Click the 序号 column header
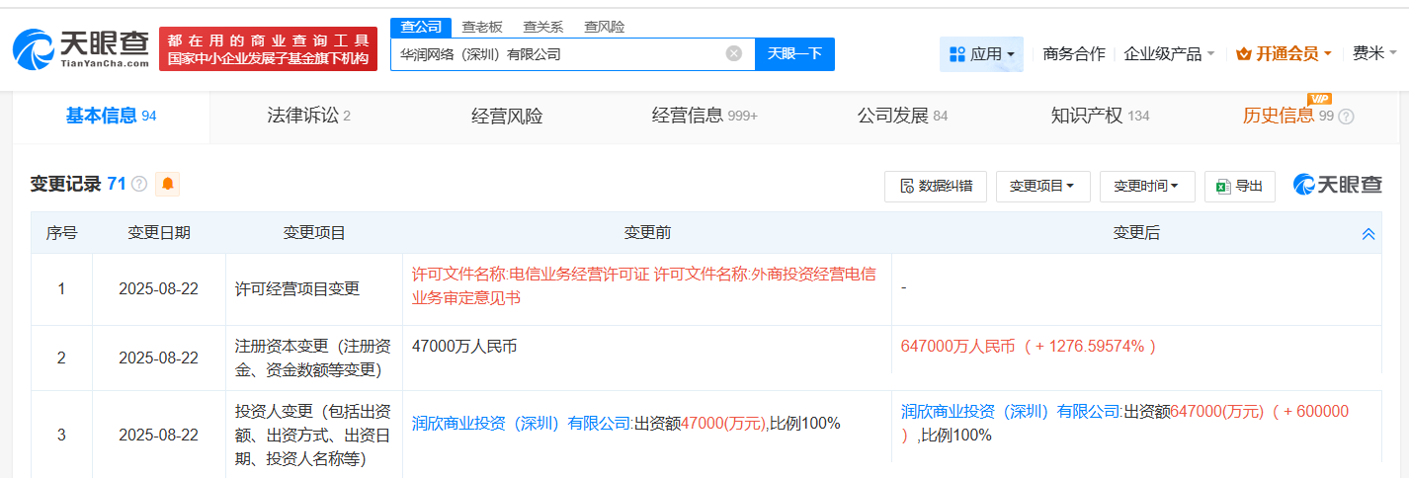 [x=61, y=233]
